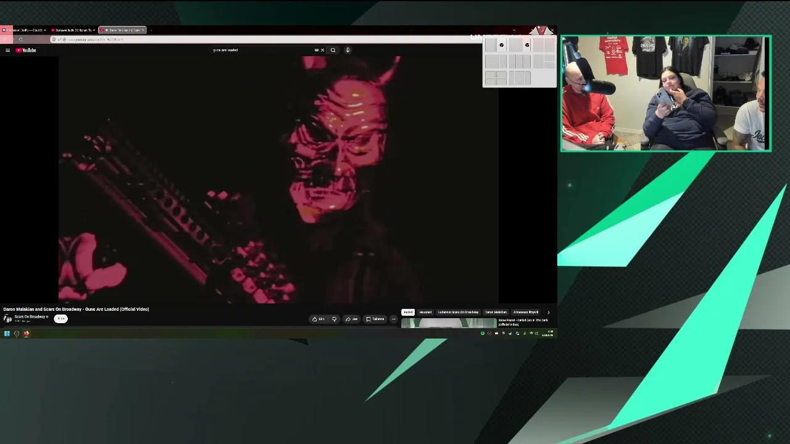Open the Firefox icon in the taskbar
The image size is (790, 444).
point(27,334)
